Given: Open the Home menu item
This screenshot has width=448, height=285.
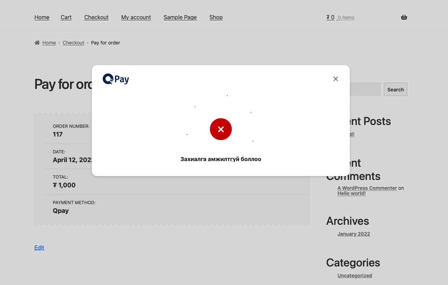Looking at the screenshot, I should point(42,17).
